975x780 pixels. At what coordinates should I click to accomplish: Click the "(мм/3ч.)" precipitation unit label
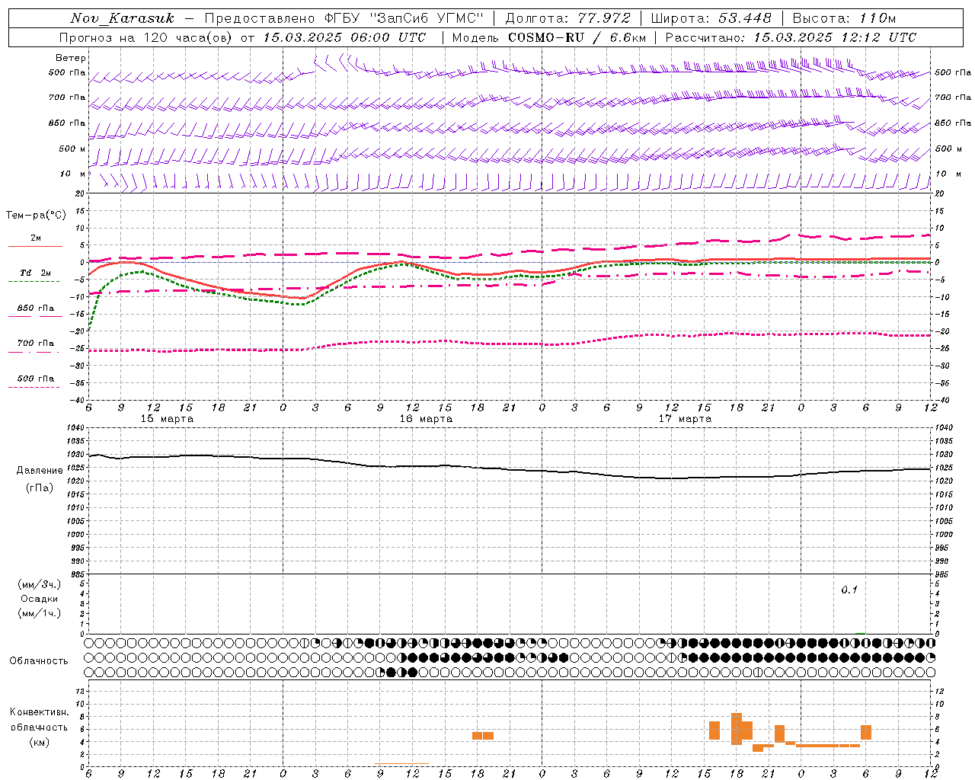click(x=40, y=585)
